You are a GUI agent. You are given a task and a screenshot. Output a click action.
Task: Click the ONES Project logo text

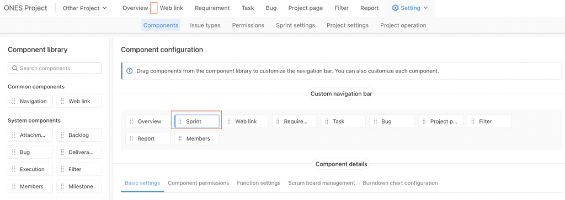tap(25, 8)
